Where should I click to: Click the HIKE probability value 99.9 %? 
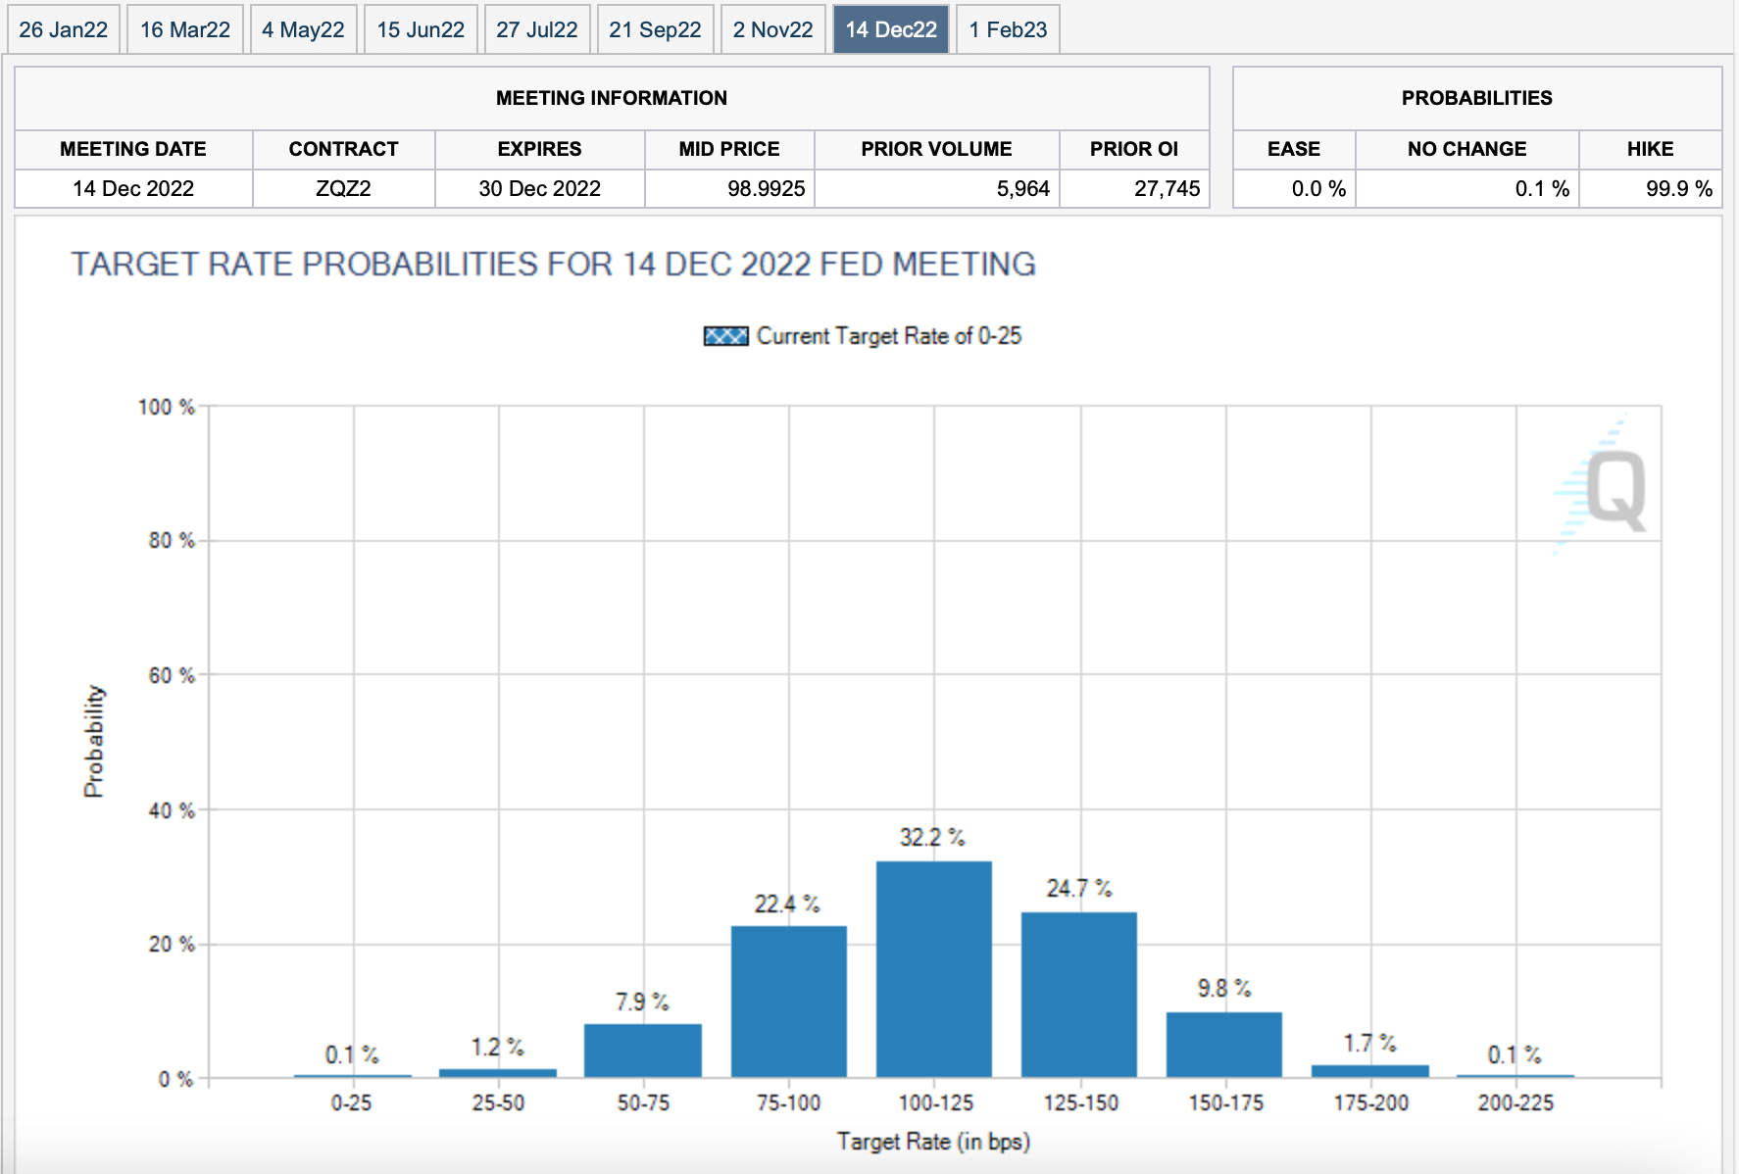pyautogui.click(x=1678, y=188)
